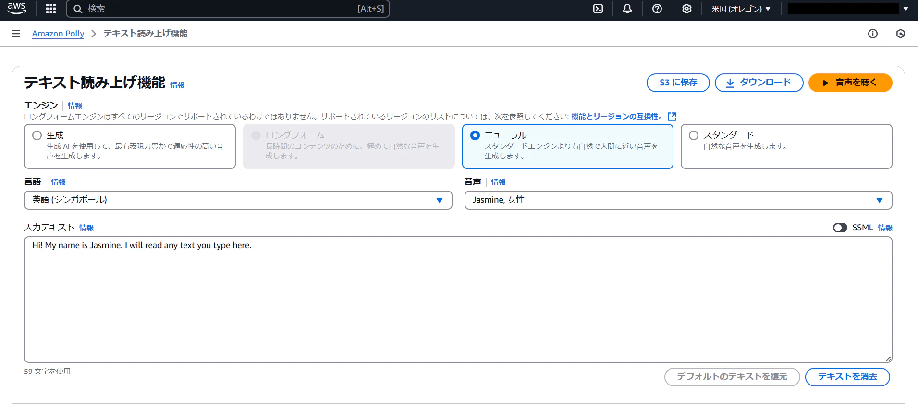This screenshot has height=409, width=918.
Task: Click the 情報 link beside 入力テキスト
Action: (x=86, y=228)
